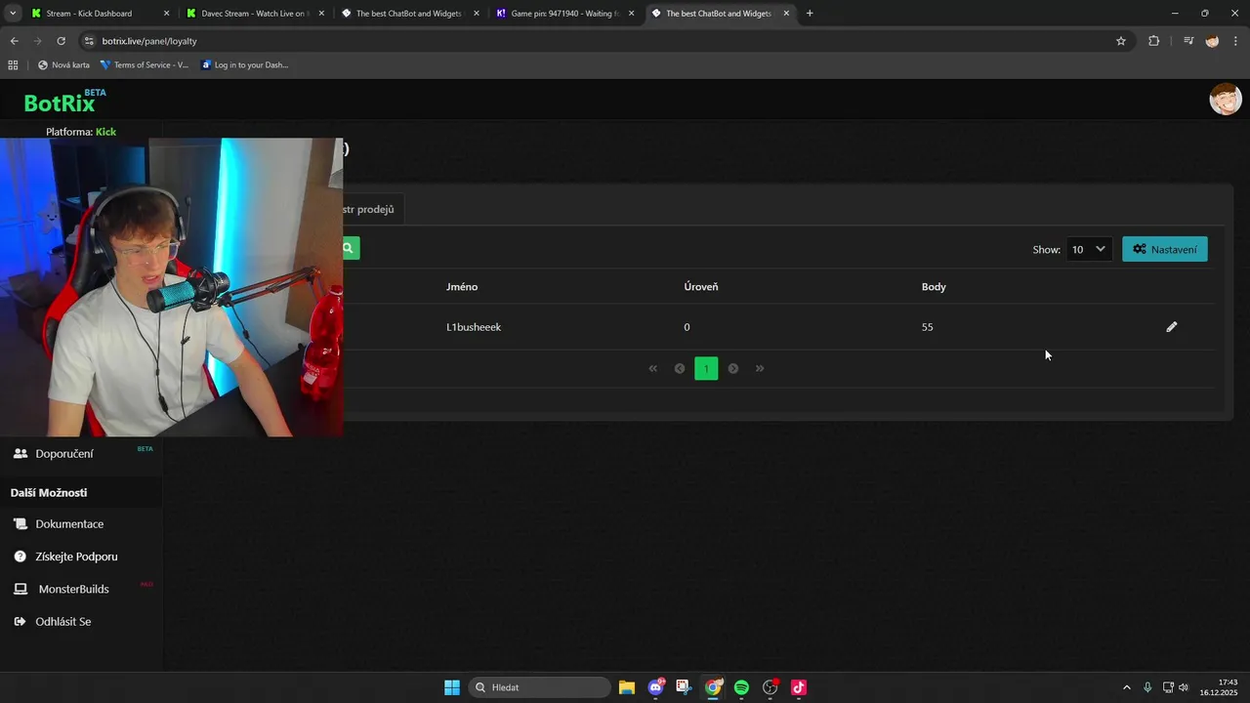Viewport: 1250px width, 703px height.
Task: Open Chrome profile avatar
Action: tap(1212, 41)
